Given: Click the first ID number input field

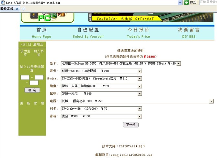Looking at the screenshot, I should pyautogui.click(x=25, y=77).
